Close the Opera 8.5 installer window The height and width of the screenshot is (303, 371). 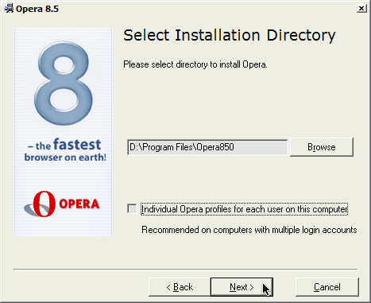pyautogui.click(x=361, y=9)
